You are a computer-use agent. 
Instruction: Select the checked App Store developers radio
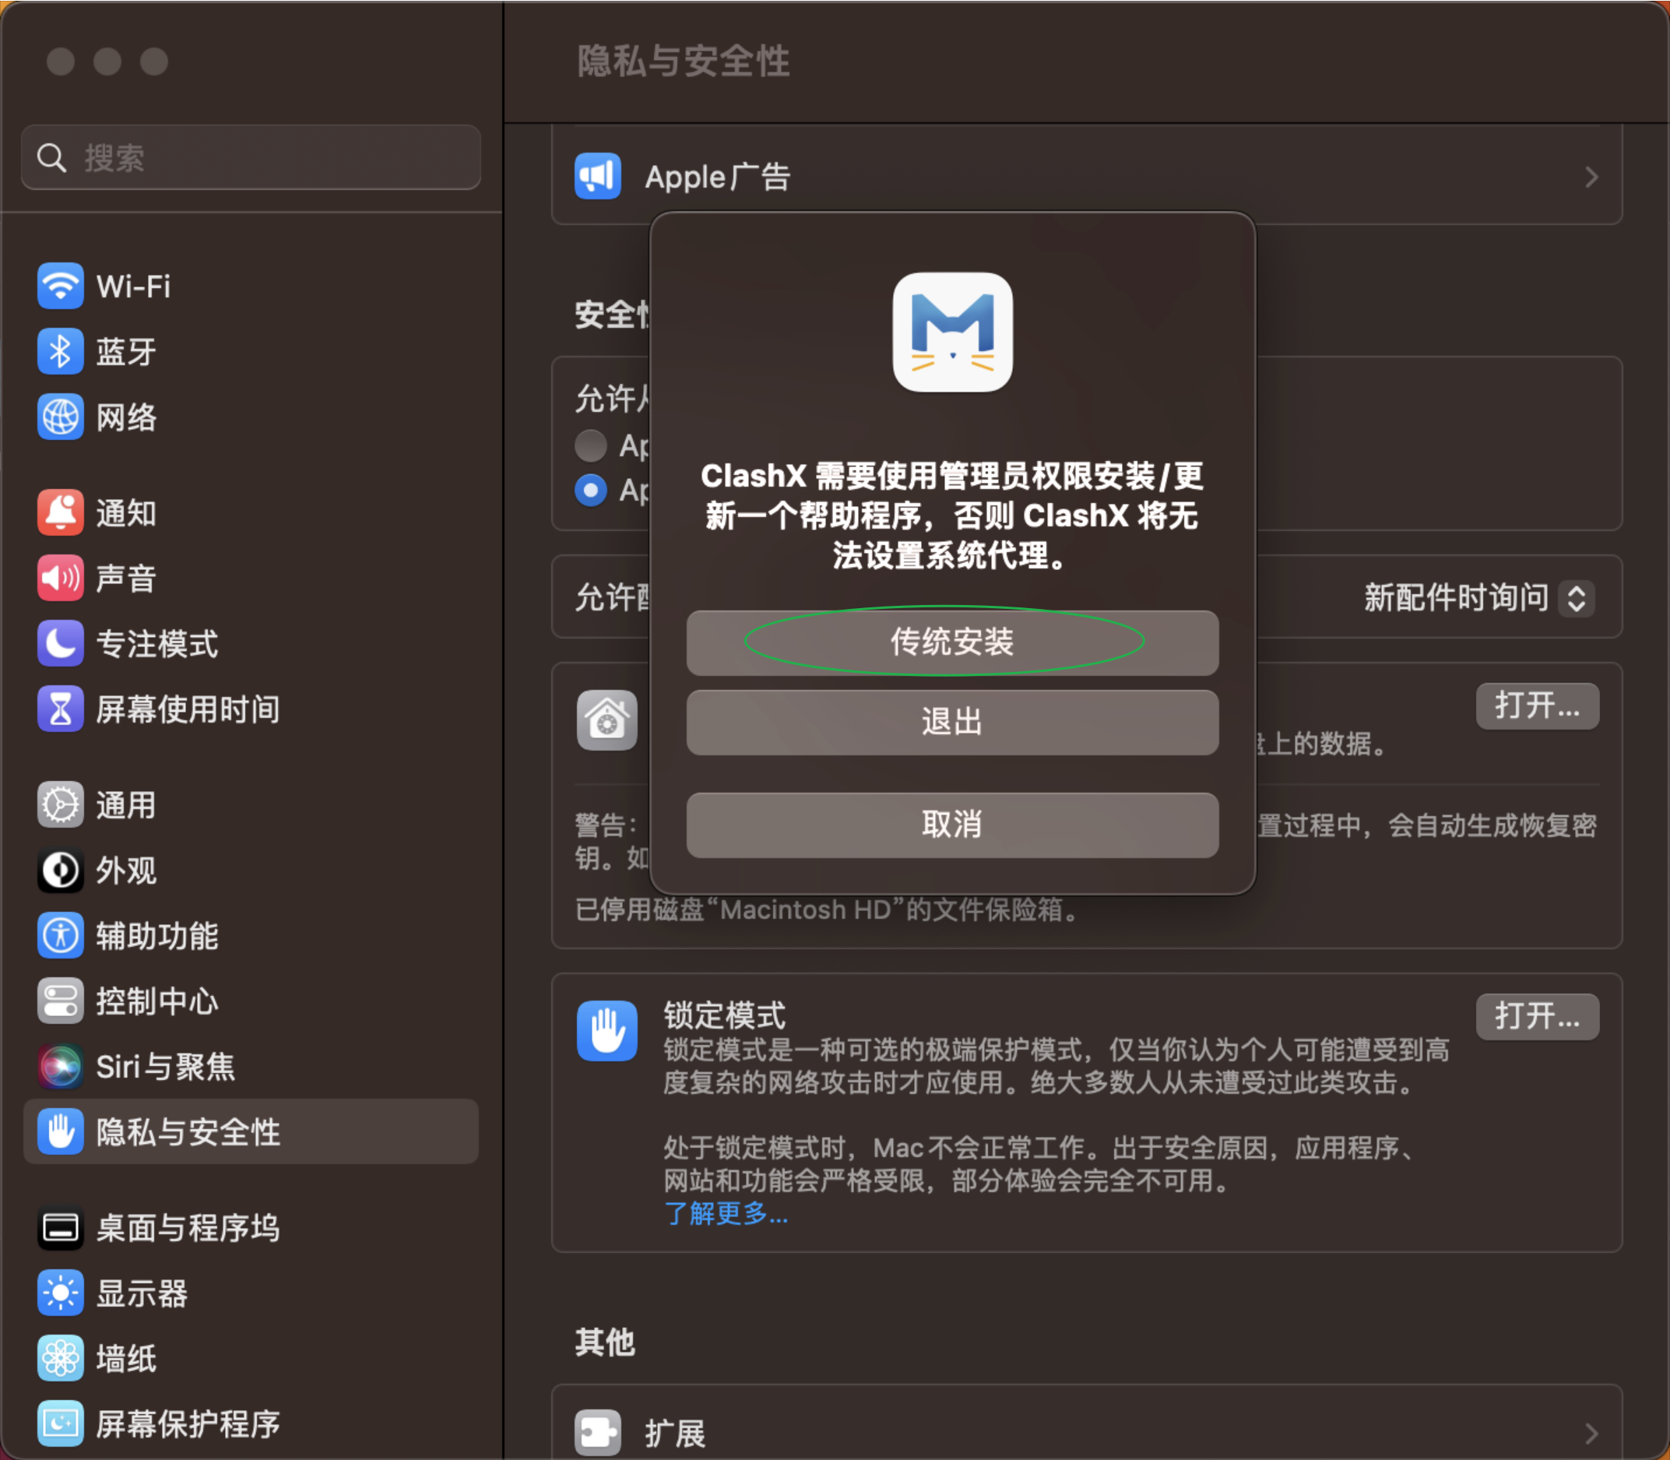591,491
